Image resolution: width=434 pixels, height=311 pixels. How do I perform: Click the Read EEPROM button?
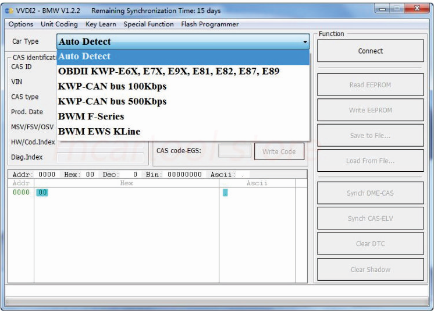pos(371,85)
